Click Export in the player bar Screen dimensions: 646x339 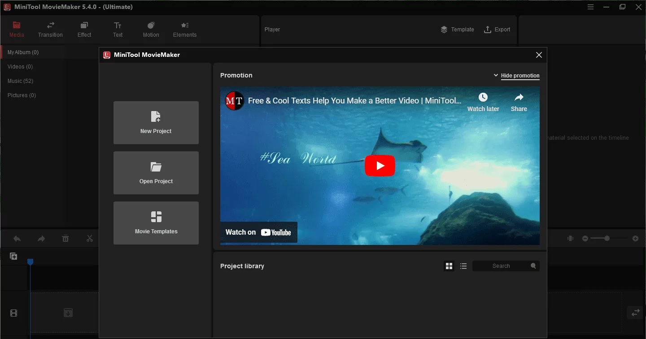[x=497, y=29]
